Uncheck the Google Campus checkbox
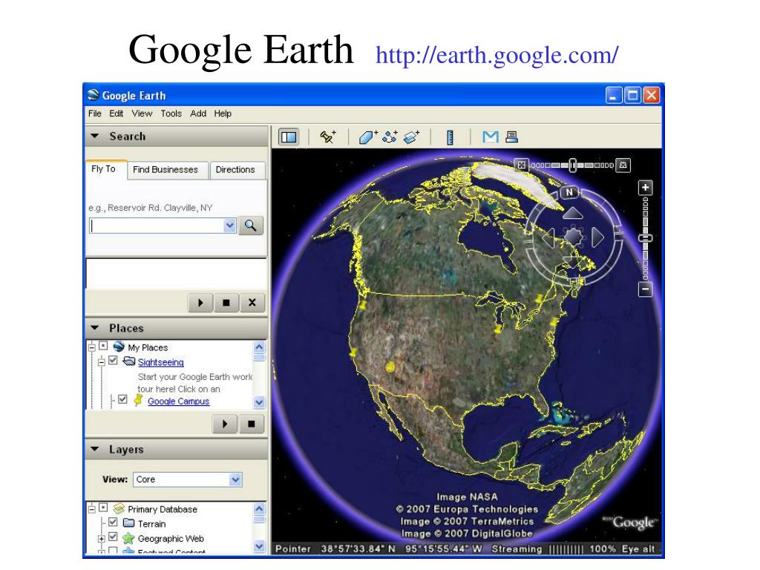 click(122, 399)
